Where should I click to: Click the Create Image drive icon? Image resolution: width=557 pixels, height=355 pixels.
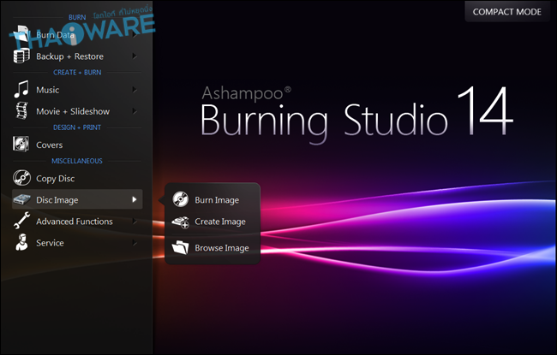pos(181,222)
